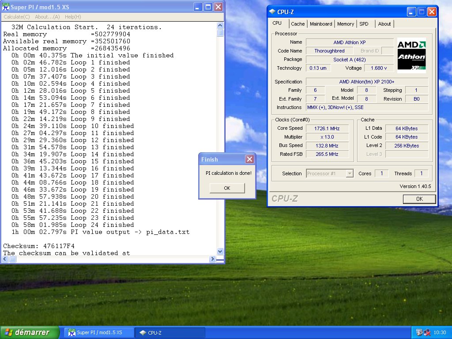Click OK button in CPU-Z window
The height and width of the screenshot is (339, 452).
419,199
